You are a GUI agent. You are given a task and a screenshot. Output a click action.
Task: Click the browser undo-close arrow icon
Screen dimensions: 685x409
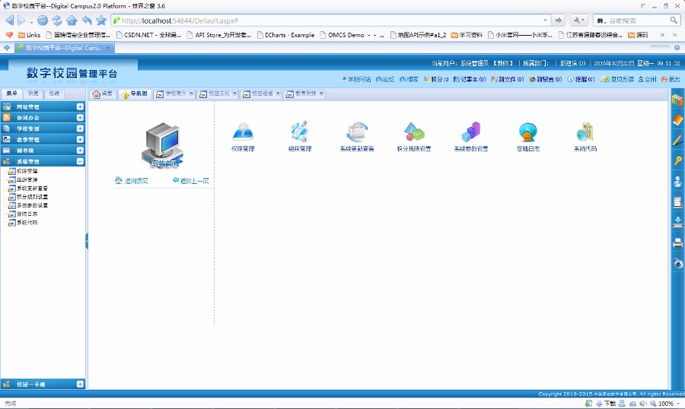click(87, 21)
